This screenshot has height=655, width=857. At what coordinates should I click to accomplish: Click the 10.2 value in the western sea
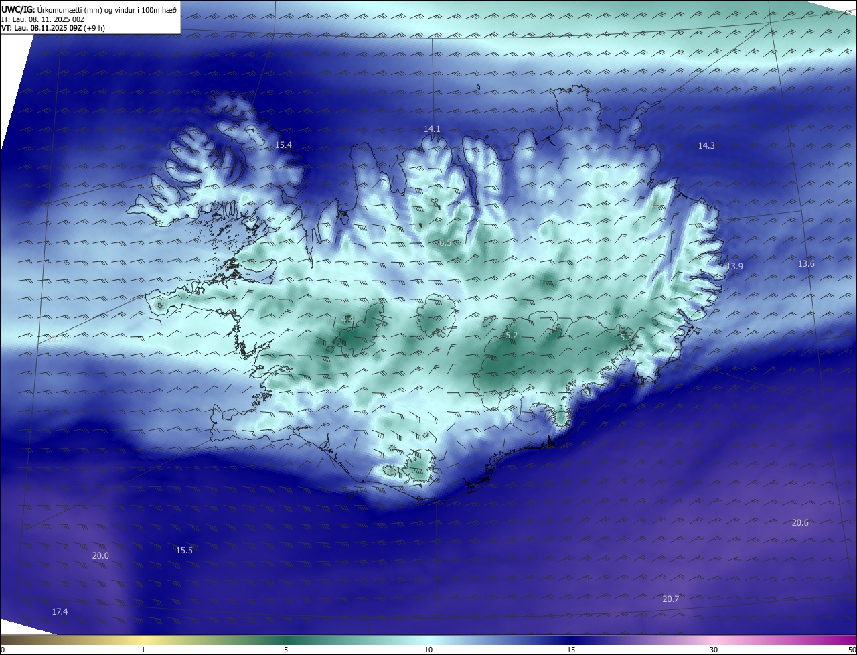click(56, 338)
